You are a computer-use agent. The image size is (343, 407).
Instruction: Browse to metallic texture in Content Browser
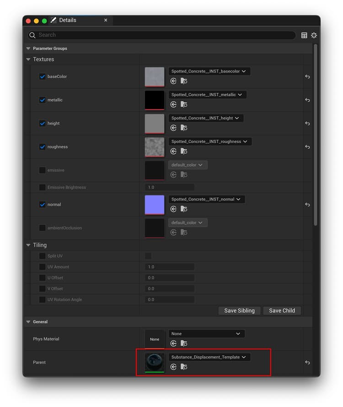184,104
